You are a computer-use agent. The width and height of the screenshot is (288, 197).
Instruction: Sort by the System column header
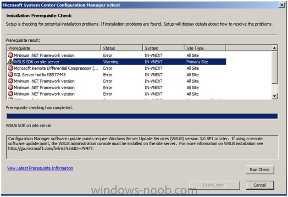(x=163, y=48)
